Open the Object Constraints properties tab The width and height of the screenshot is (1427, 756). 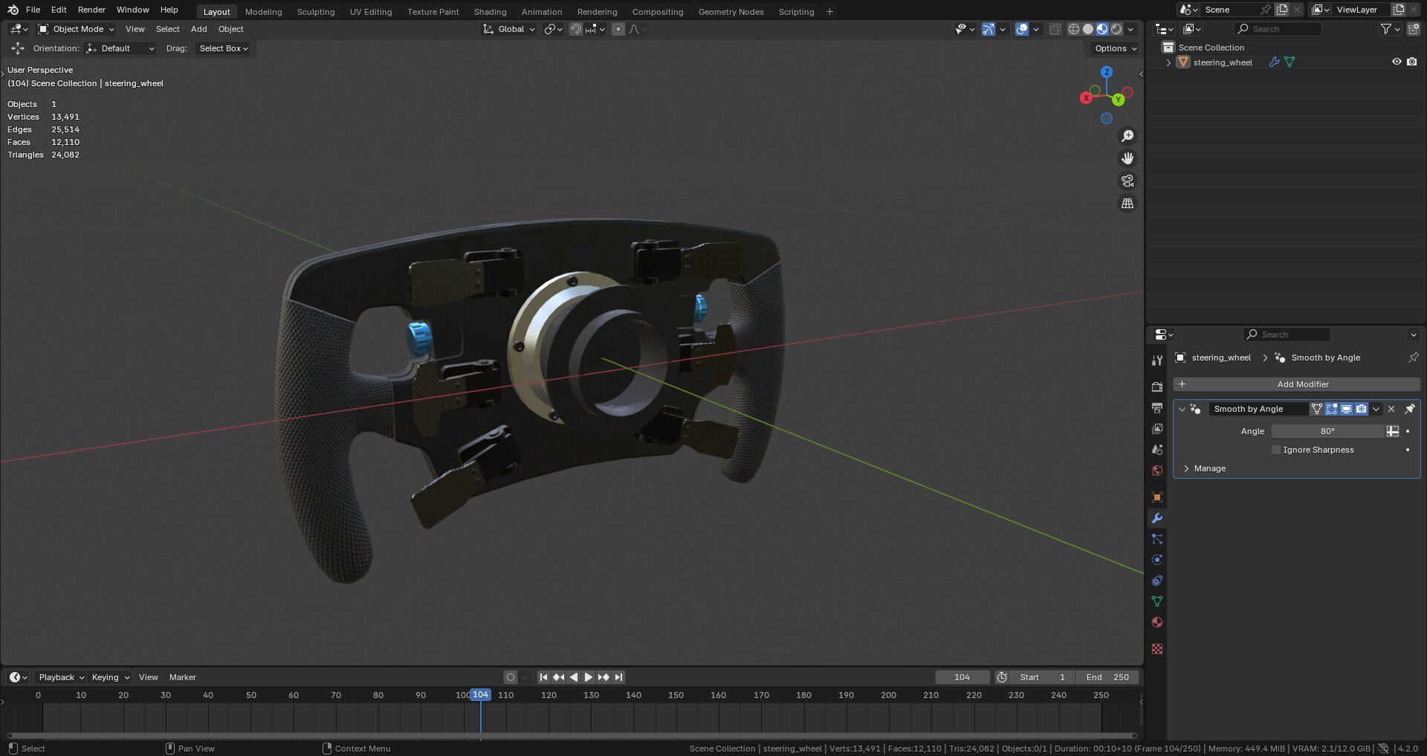(x=1156, y=581)
